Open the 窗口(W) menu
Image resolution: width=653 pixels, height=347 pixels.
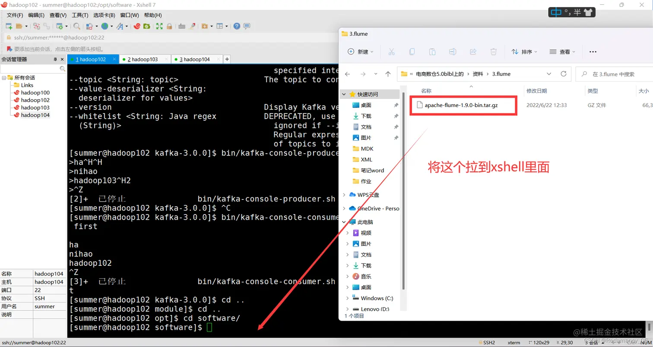[x=130, y=15]
